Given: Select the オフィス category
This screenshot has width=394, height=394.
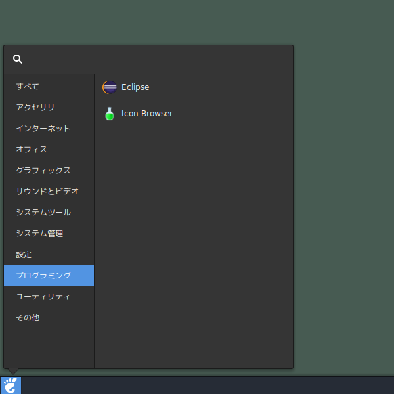Looking at the screenshot, I should (49, 150).
